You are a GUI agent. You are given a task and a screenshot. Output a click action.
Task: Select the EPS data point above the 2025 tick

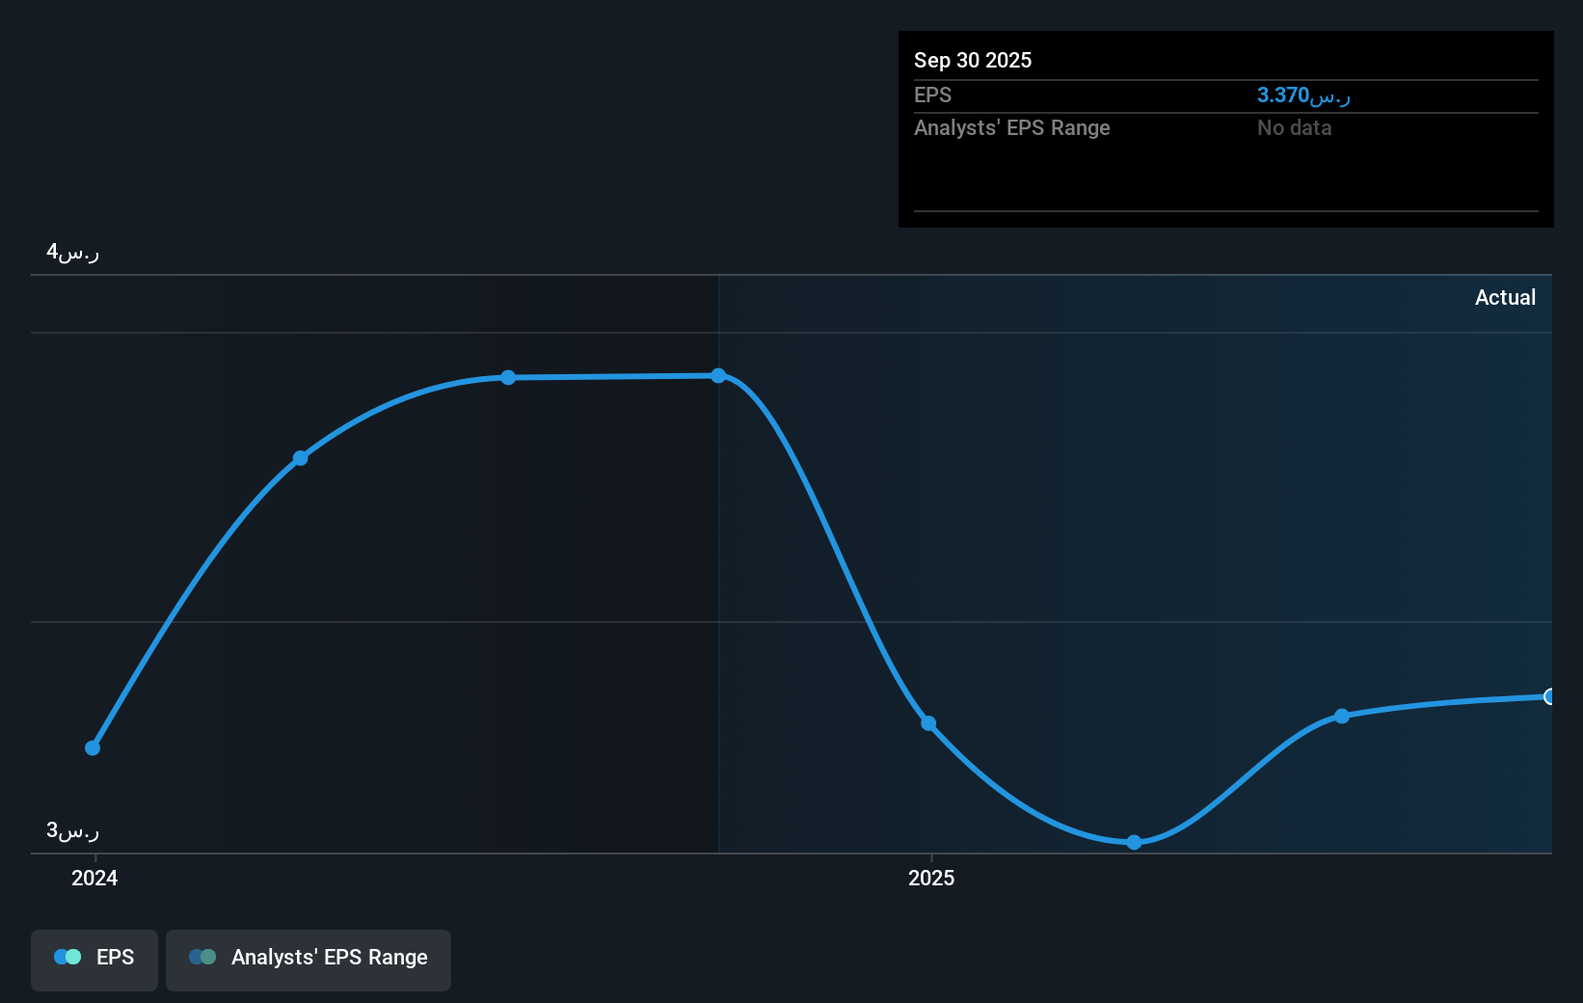927,723
